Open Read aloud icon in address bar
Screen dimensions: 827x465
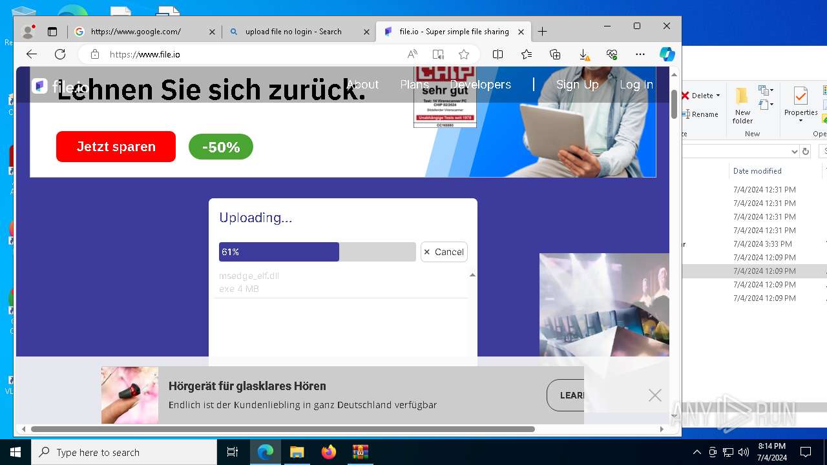point(412,54)
